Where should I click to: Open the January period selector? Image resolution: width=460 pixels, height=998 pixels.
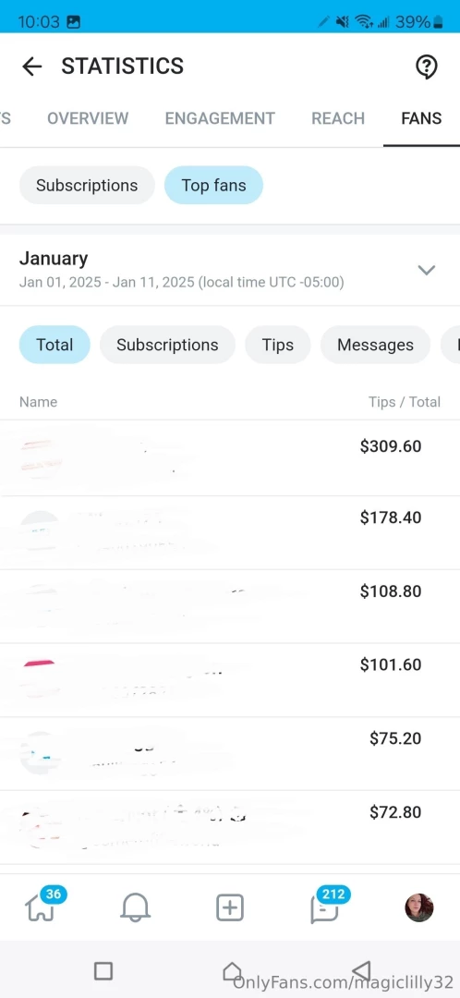pyautogui.click(x=230, y=270)
